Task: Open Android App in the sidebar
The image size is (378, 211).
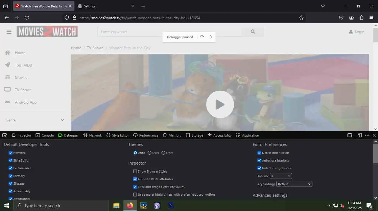Action: pyautogui.click(x=26, y=102)
